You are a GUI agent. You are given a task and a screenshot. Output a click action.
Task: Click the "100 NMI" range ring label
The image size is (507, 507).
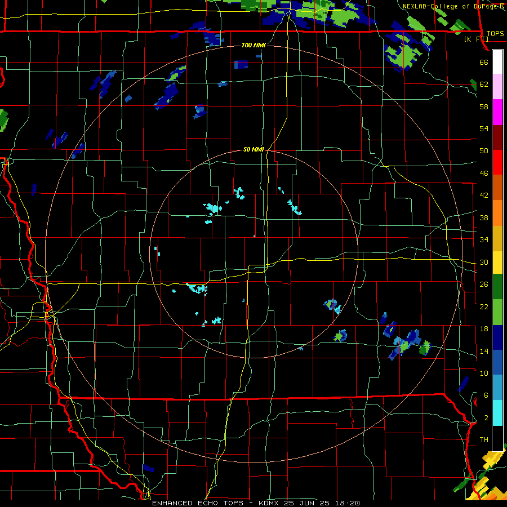coord(253,45)
